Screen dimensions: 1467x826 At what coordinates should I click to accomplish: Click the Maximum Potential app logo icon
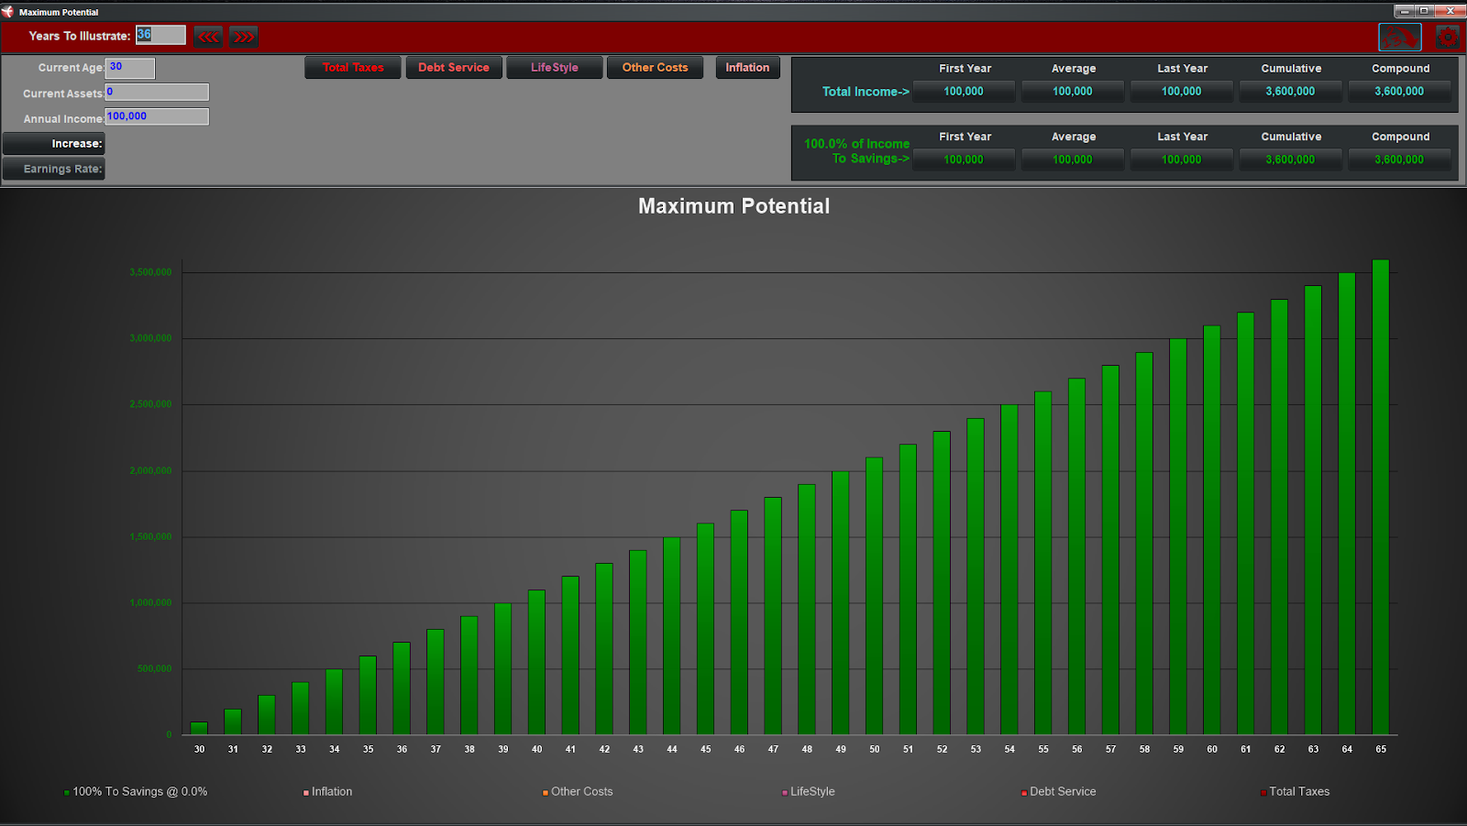click(x=8, y=12)
